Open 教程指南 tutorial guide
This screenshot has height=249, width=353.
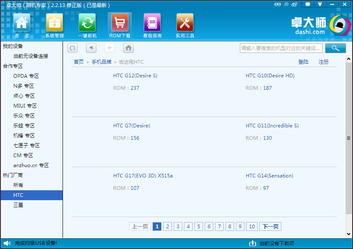152,25
